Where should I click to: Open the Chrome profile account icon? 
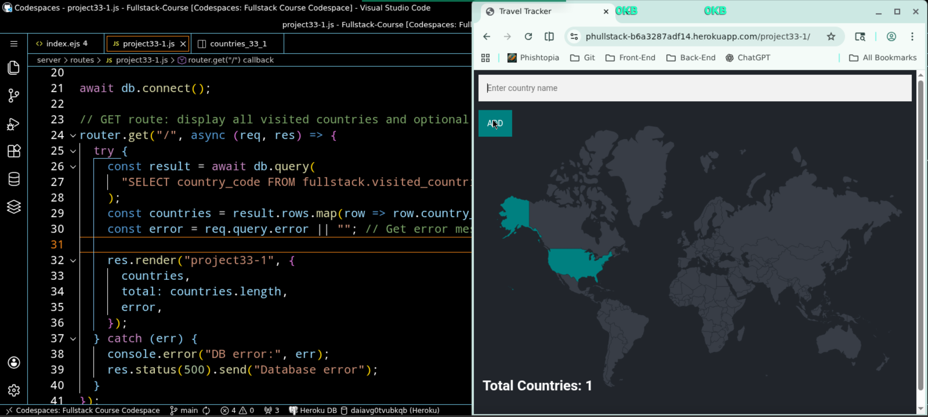click(x=892, y=36)
